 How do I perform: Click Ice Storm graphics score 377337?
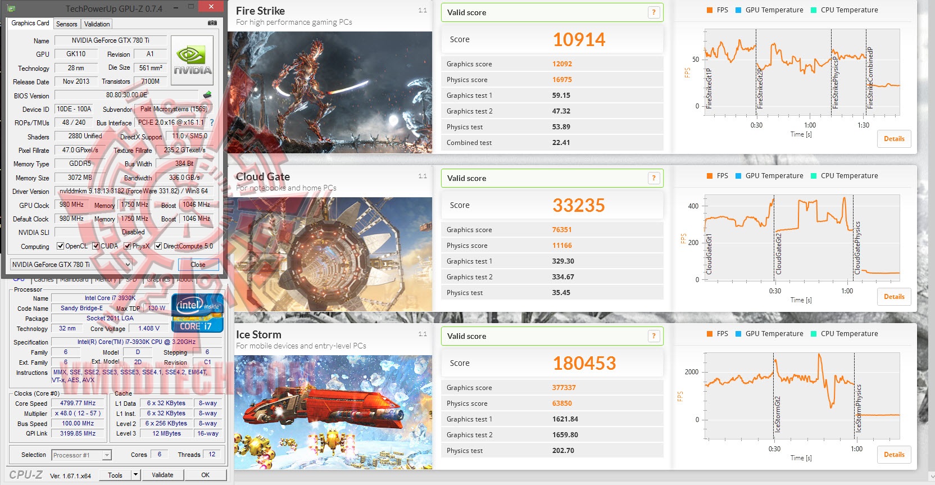point(564,388)
